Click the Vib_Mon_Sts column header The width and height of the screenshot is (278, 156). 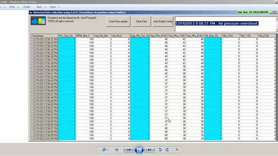coord(213,36)
